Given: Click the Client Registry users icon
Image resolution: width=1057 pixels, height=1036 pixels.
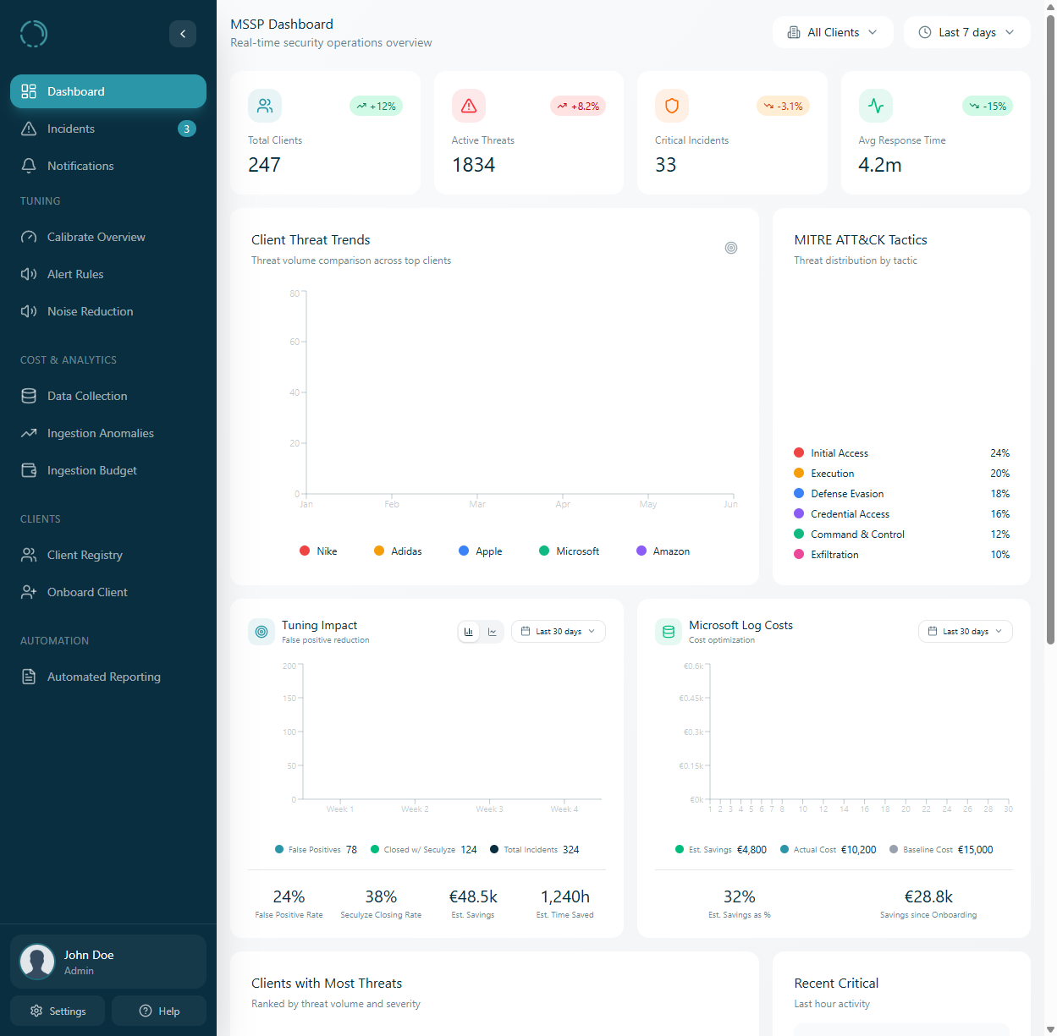Looking at the screenshot, I should point(29,555).
